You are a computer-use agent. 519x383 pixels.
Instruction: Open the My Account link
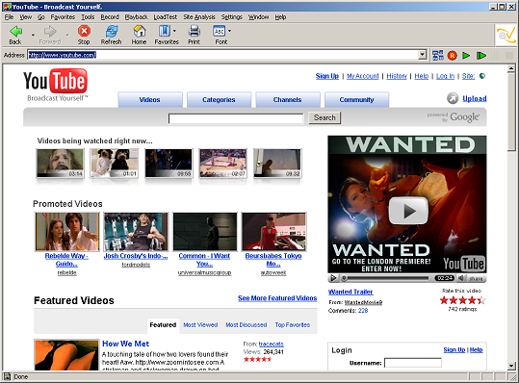362,76
